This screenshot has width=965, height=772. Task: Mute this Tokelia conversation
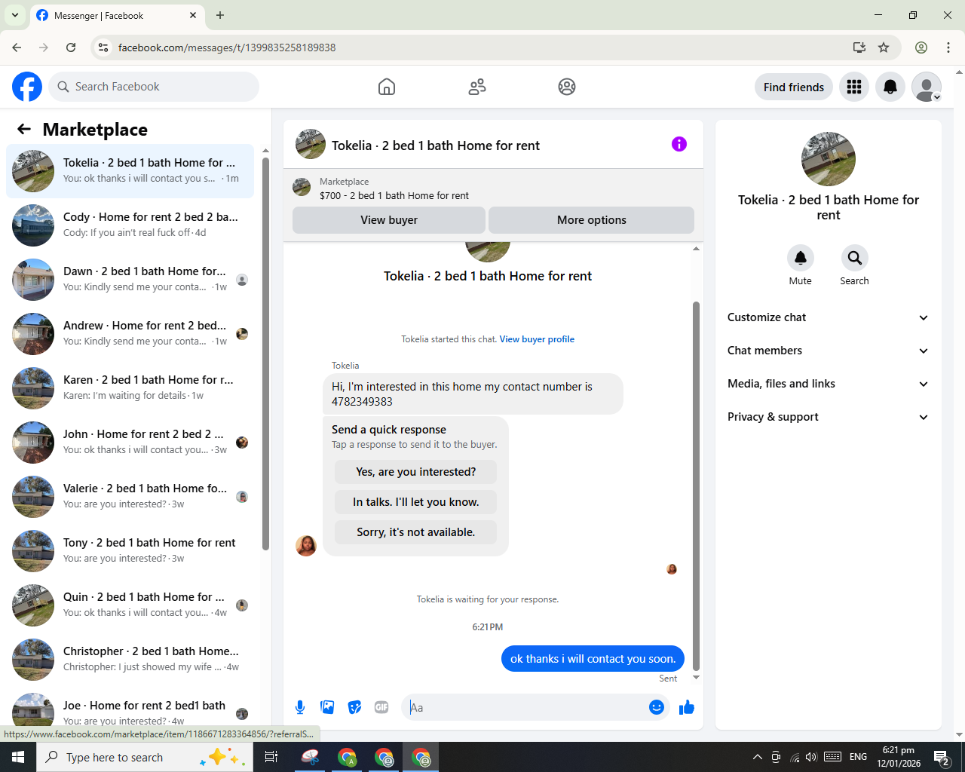click(801, 259)
